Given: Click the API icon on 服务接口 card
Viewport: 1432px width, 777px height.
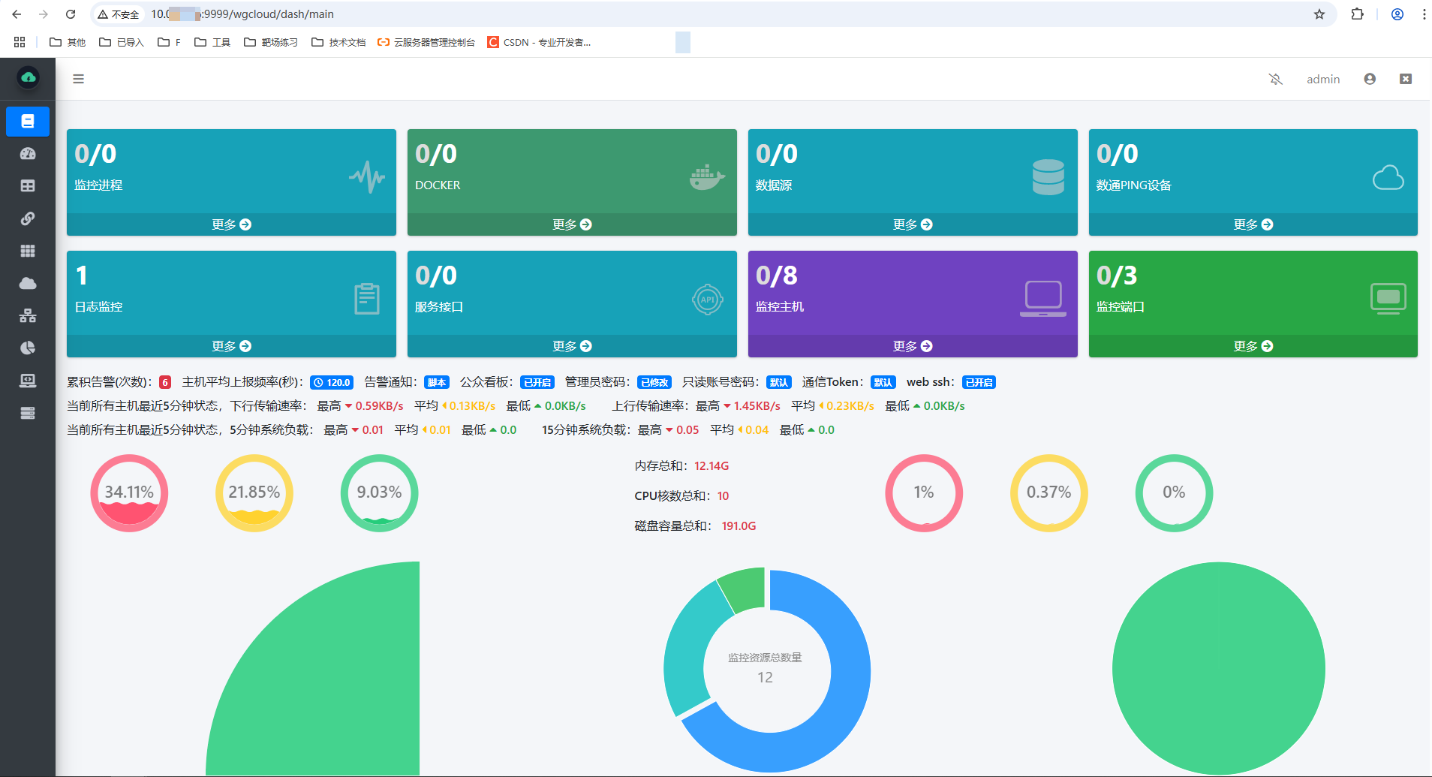Looking at the screenshot, I should [708, 300].
